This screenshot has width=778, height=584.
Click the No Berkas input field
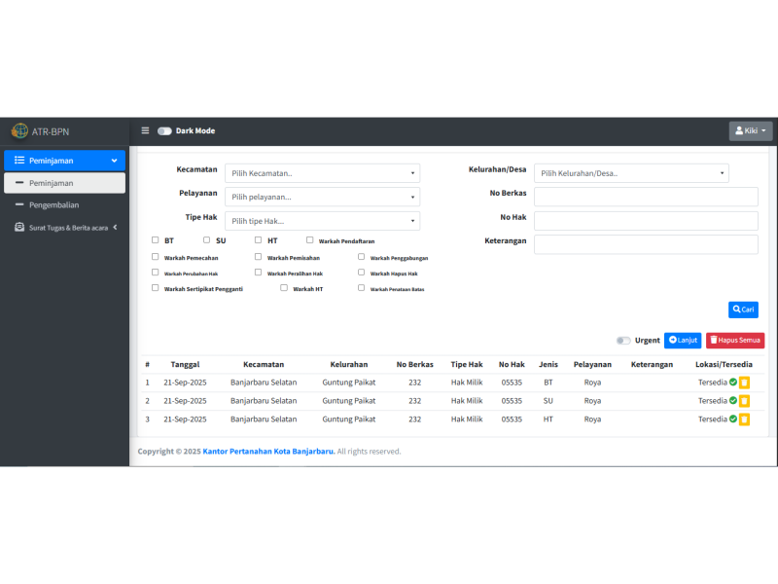(646, 198)
